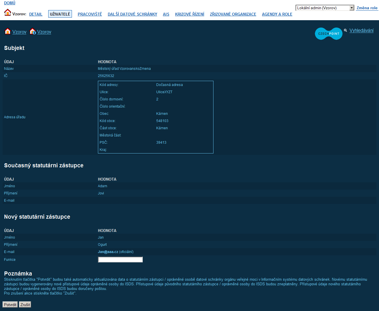Click the IČ value 25625632
379x311 pixels.
pyautogui.click(x=106, y=76)
